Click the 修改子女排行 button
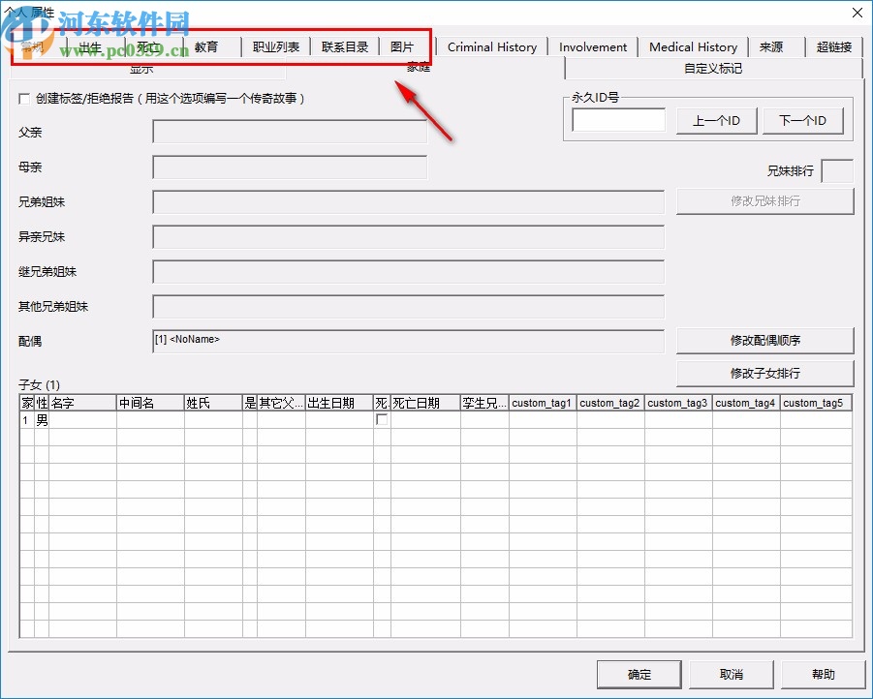The image size is (873, 699). 764,374
